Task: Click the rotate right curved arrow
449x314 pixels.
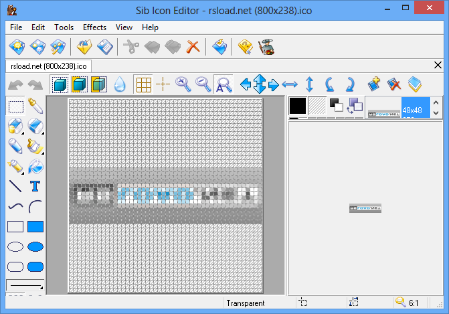Action: click(x=350, y=84)
